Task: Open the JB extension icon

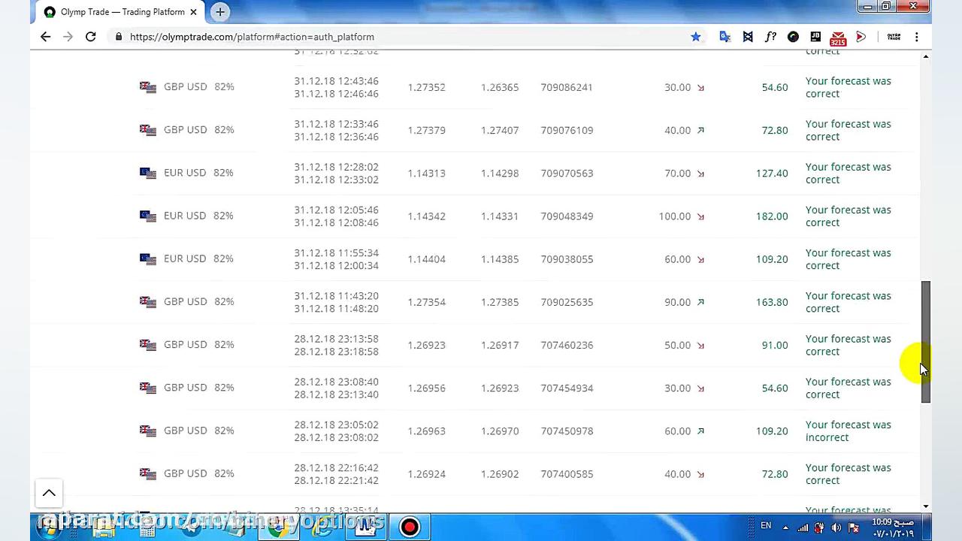Action: (815, 36)
